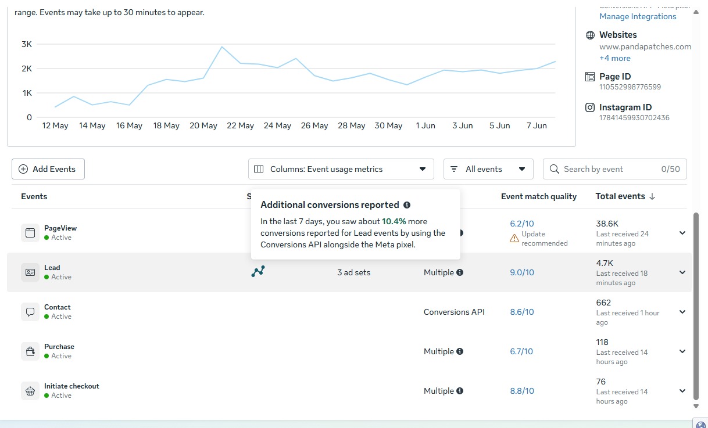
Task: Open PageView 6.2/10 match quality
Action: pyautogui.click(x=522, y=224)
